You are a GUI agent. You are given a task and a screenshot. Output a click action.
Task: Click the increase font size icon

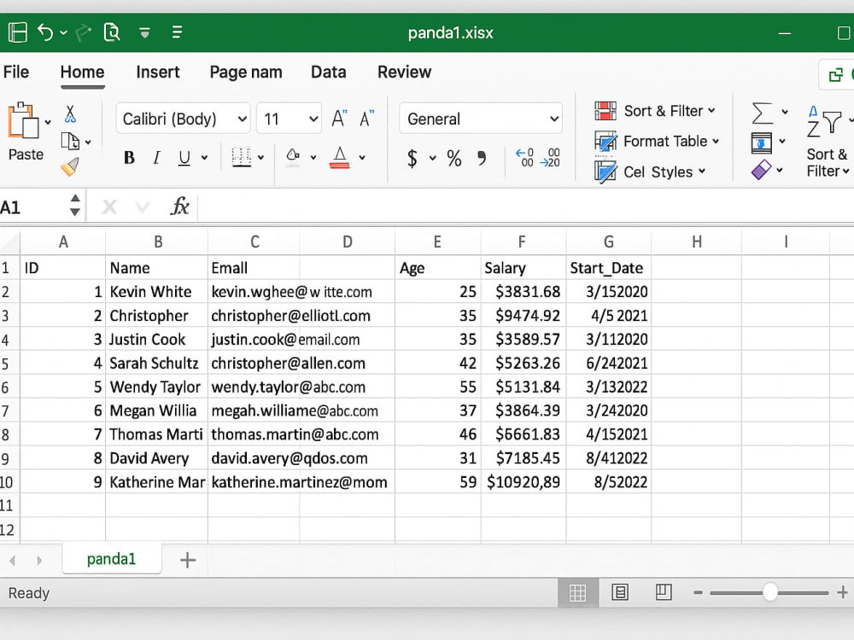(339, 118)
